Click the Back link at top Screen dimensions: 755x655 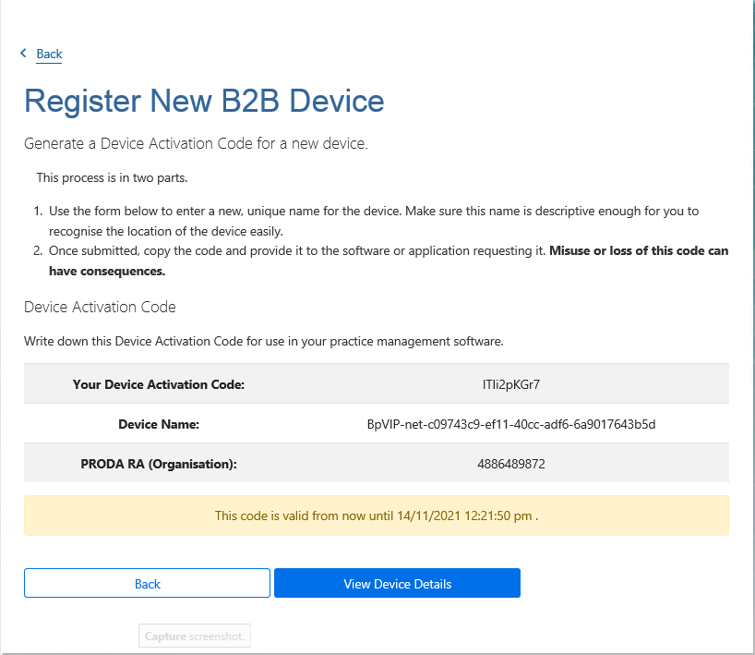(49, 54)
